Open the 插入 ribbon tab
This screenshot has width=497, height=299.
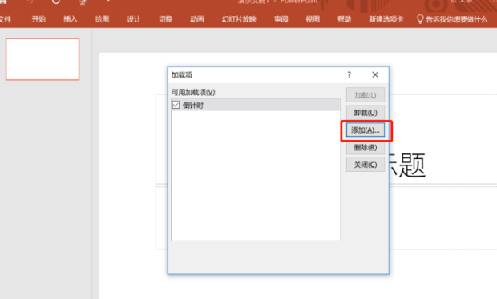[71, 19]
